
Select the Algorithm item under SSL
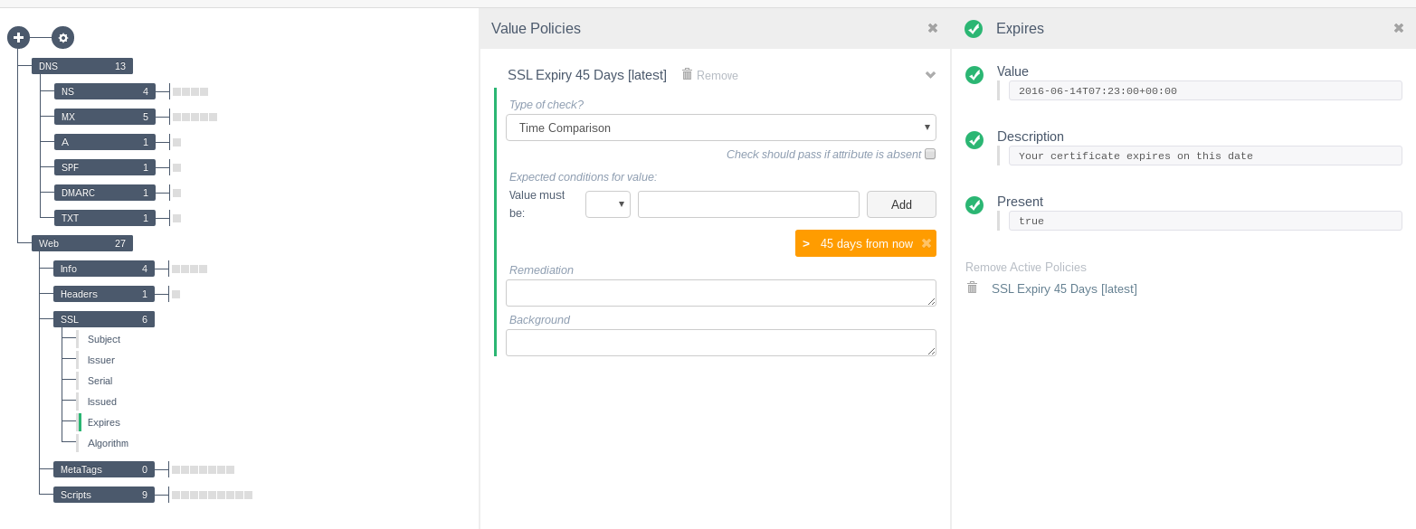coord(108,443)
